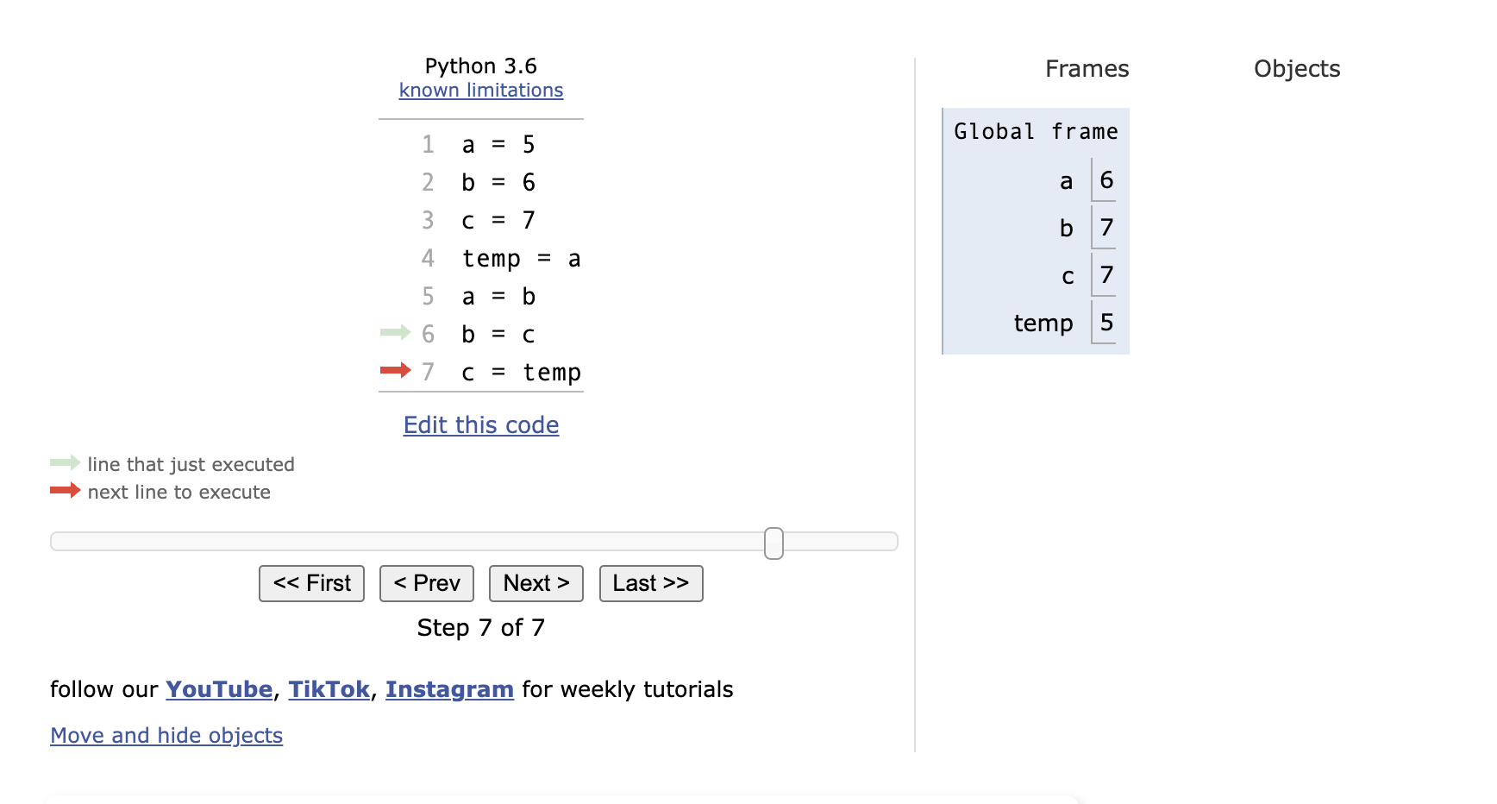Click the Global frame header
The width and height of the screenshot is (1497, 804).
(1036, 132)
